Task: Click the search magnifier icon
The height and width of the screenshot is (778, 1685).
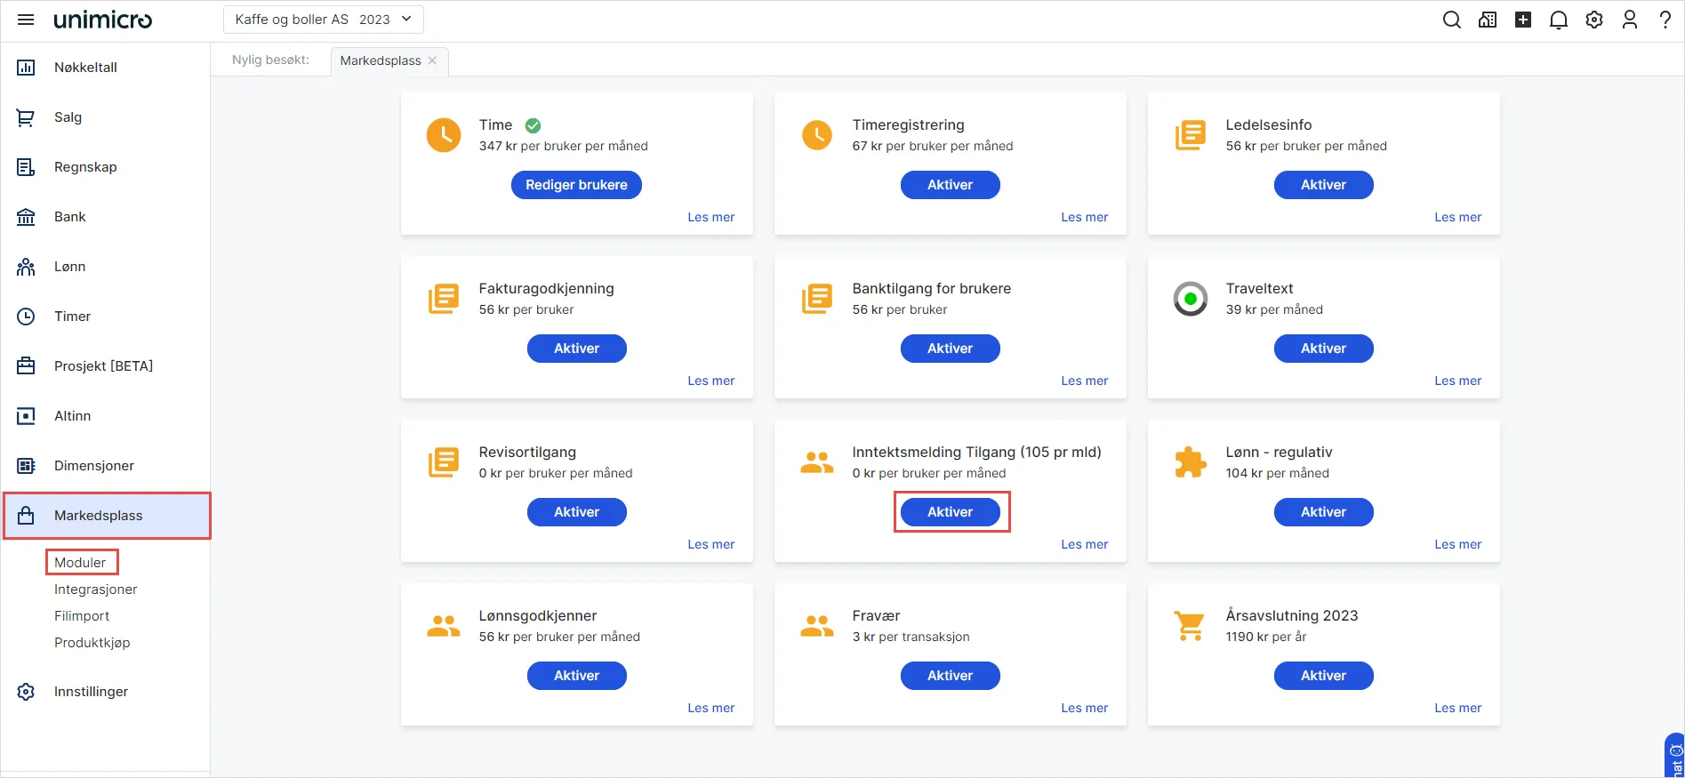Action: pyautogui.click(x=1452, y=20)
